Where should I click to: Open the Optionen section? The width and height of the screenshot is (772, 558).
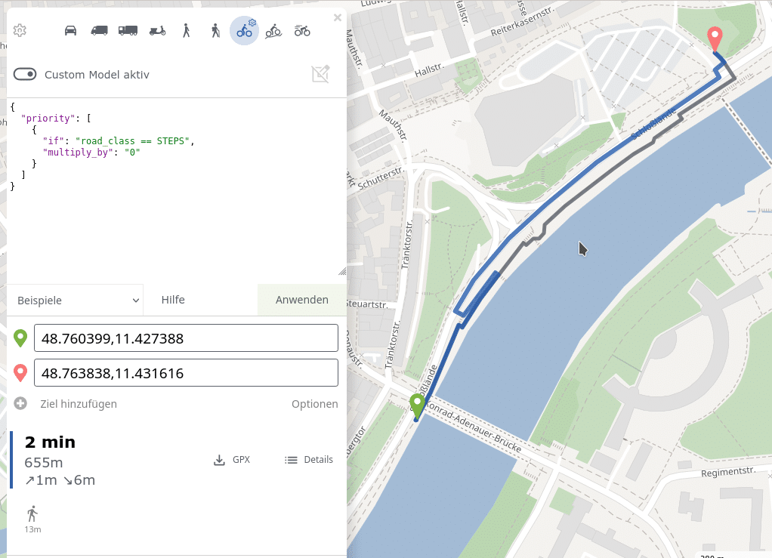click(314, 404)
